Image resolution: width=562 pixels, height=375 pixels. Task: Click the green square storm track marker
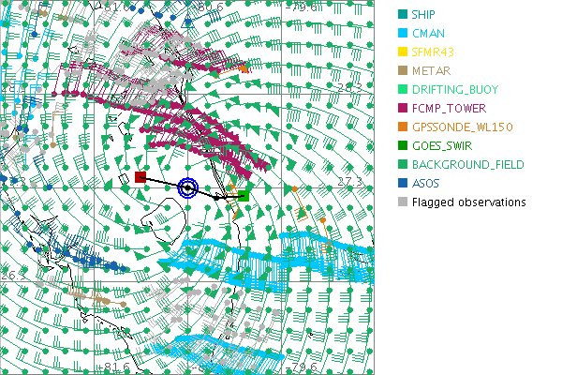pos(244,196)
